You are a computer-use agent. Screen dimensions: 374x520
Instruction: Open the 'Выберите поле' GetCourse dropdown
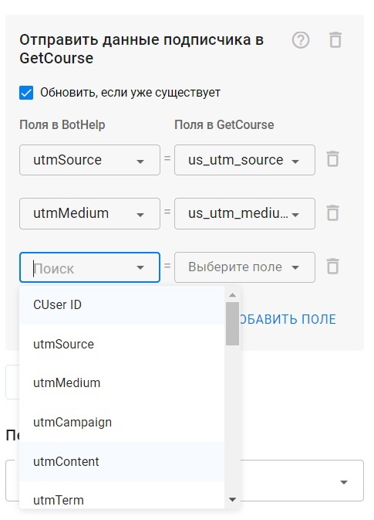[x=244, y=267]
